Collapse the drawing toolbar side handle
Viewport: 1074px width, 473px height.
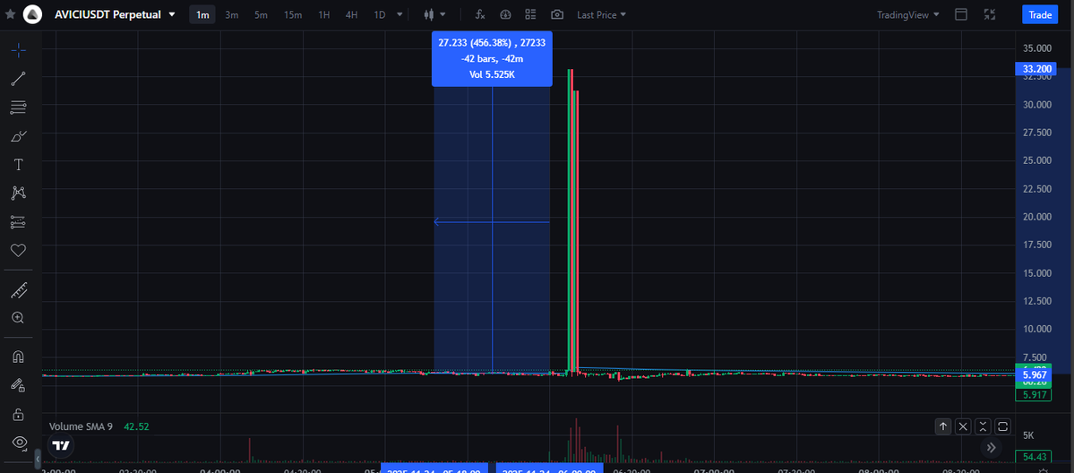pos(38,459)
